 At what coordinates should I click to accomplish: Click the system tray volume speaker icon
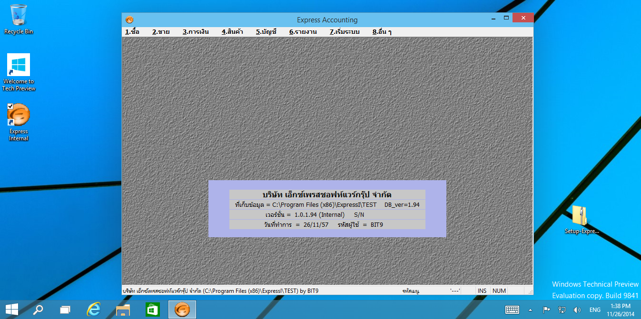577,309
